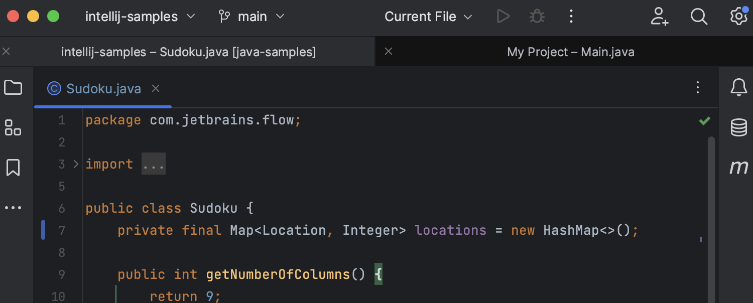Open IDE settings gear menu
Image resolution: width=753 pixels, height=303 pixels.
[x=738, y=17]
